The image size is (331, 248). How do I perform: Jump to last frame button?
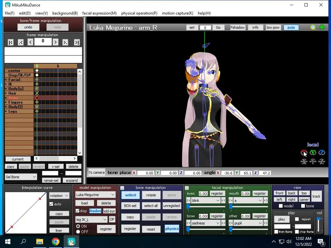tap(77, 42)
